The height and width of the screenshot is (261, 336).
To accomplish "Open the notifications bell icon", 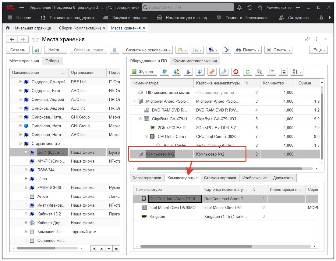I will 239,7.
